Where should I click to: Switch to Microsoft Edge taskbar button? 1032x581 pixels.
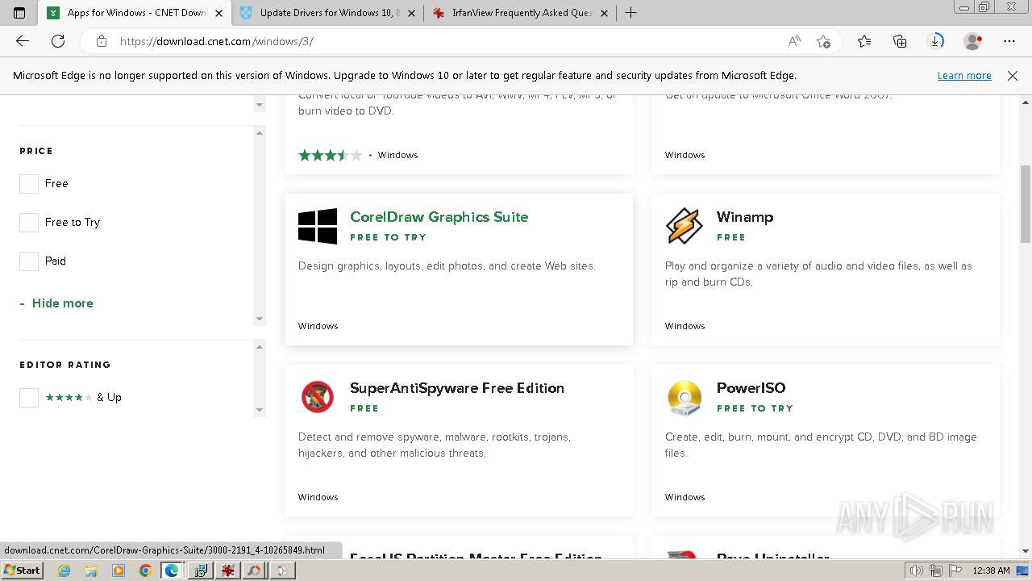(172, 571)
